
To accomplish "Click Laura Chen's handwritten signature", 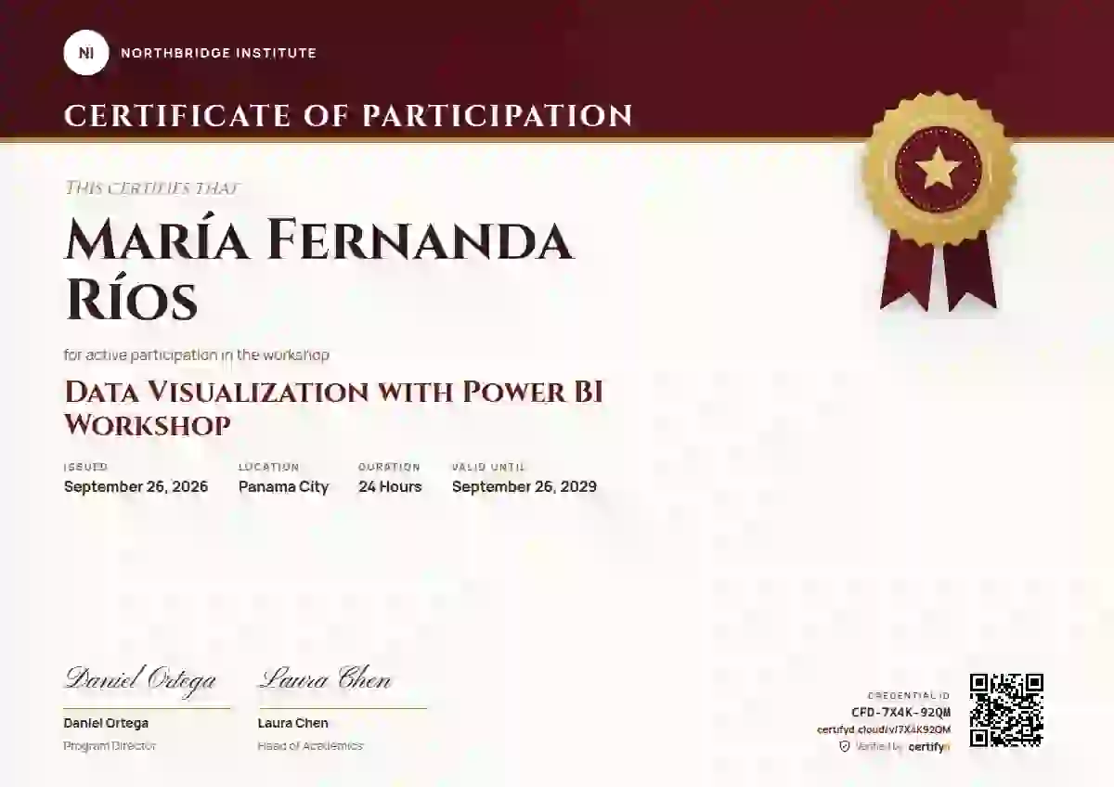I will (325, 678).
